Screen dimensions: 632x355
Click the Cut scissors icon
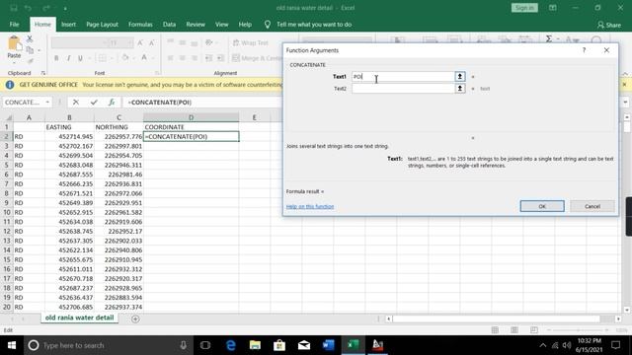(x=30, y=39)
